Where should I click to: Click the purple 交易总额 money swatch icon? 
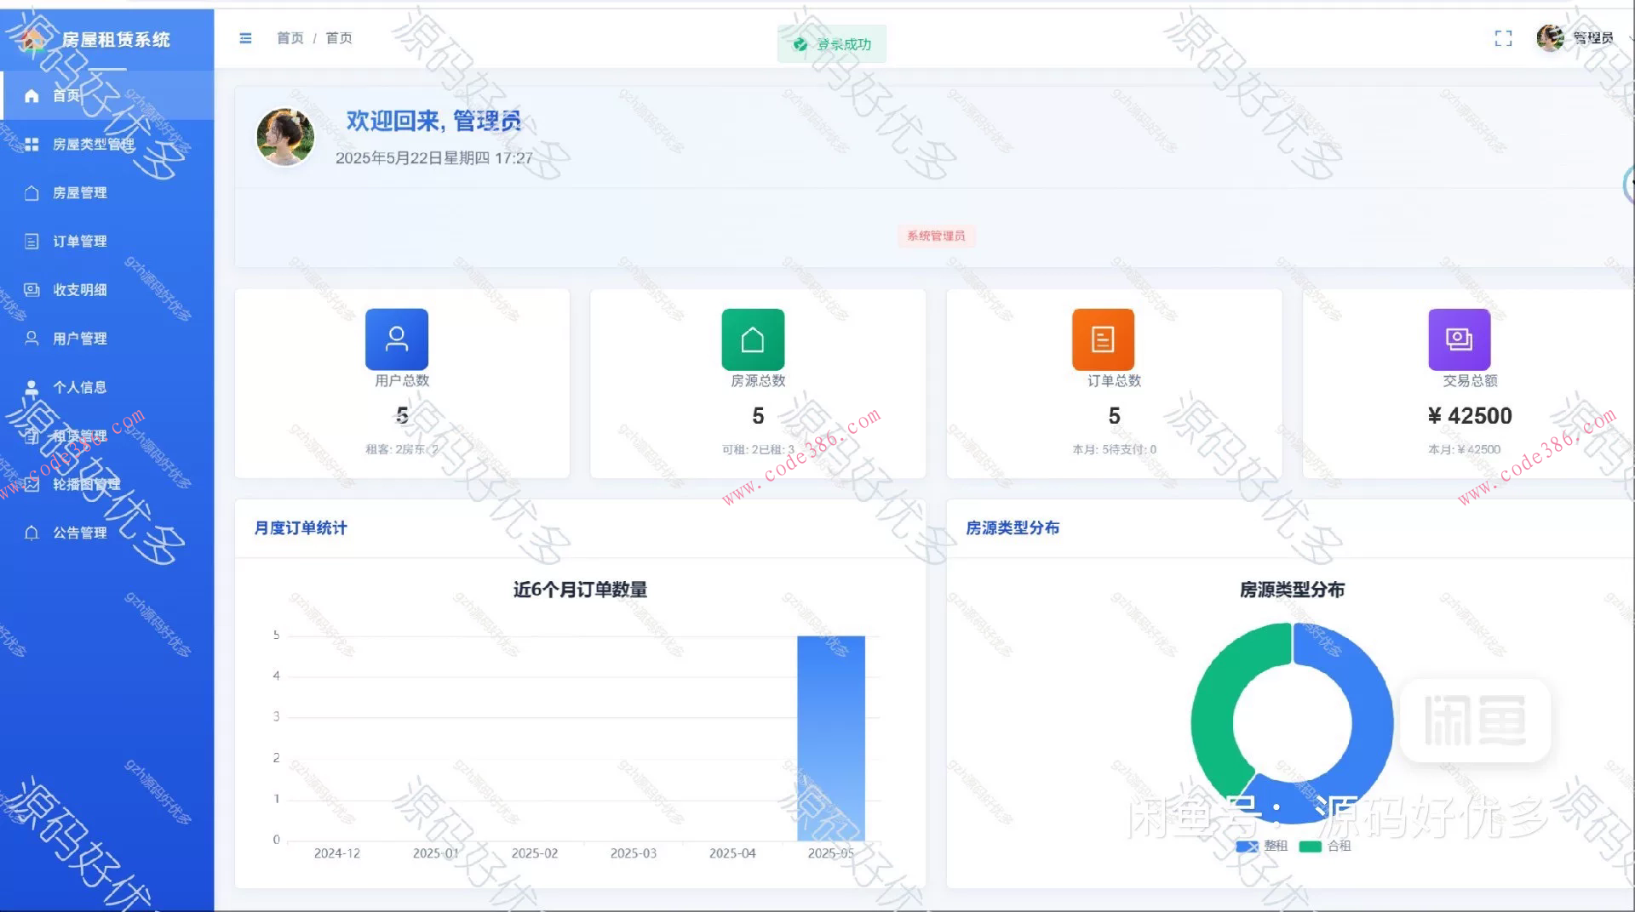(1460, 339)
